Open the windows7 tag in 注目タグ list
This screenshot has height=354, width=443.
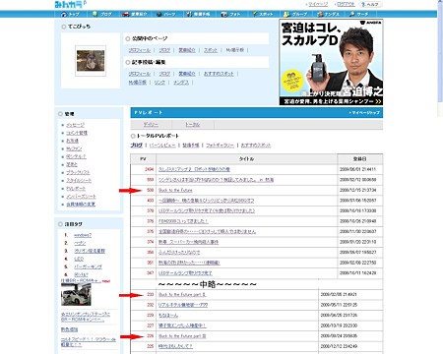pyautogui.click(x=83, y=235)
